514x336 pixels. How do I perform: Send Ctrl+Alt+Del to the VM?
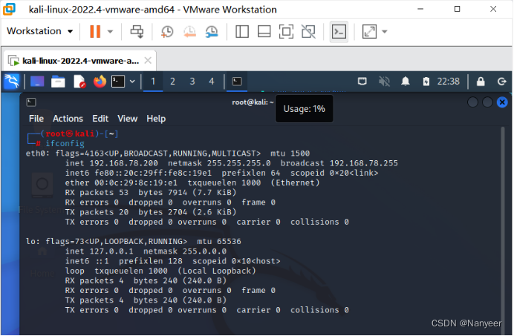[x=137, y=31]
